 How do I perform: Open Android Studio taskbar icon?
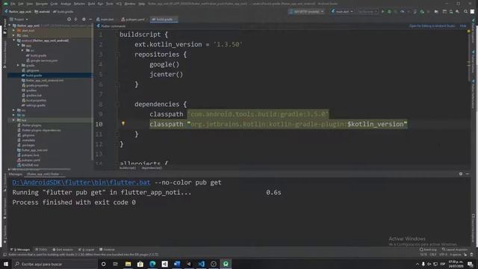pyautogui.click(x=226, y=264)
